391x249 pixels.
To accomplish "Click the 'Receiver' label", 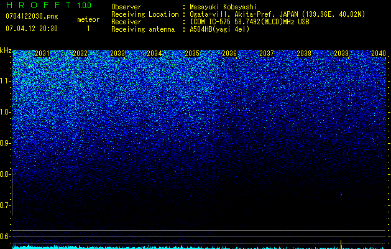I will (126, 22).
